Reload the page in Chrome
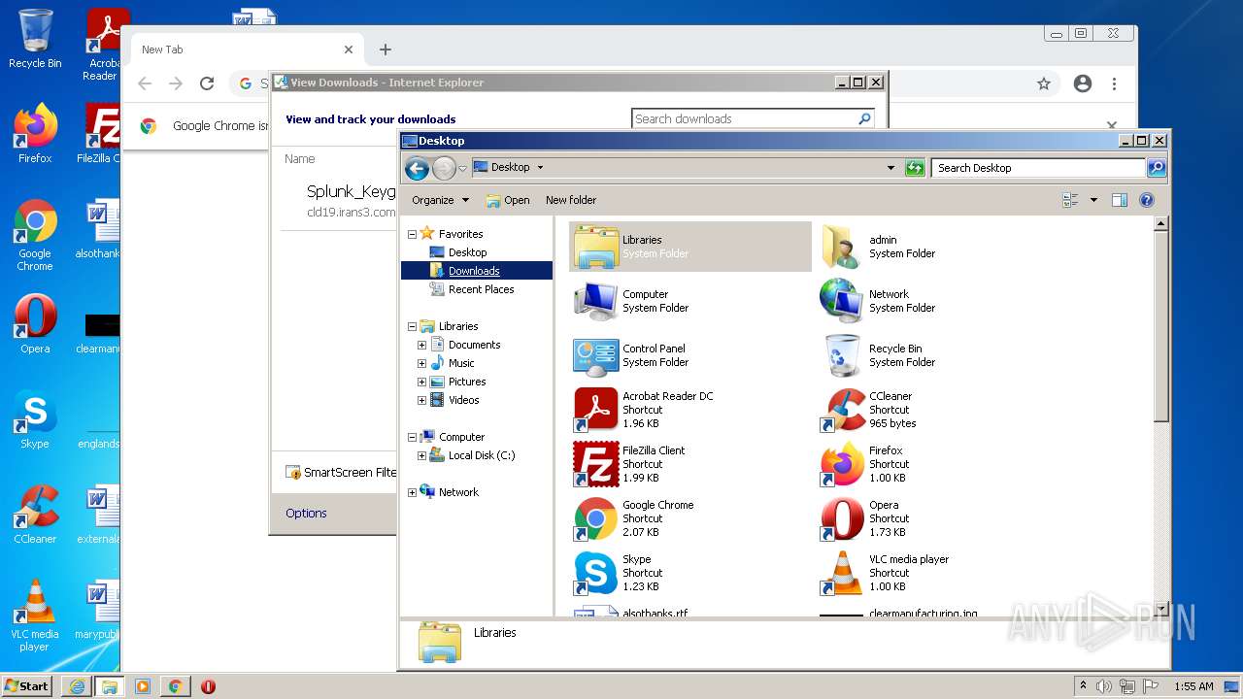This screenshot has width=1243, height=699. (x=206, y=83)
